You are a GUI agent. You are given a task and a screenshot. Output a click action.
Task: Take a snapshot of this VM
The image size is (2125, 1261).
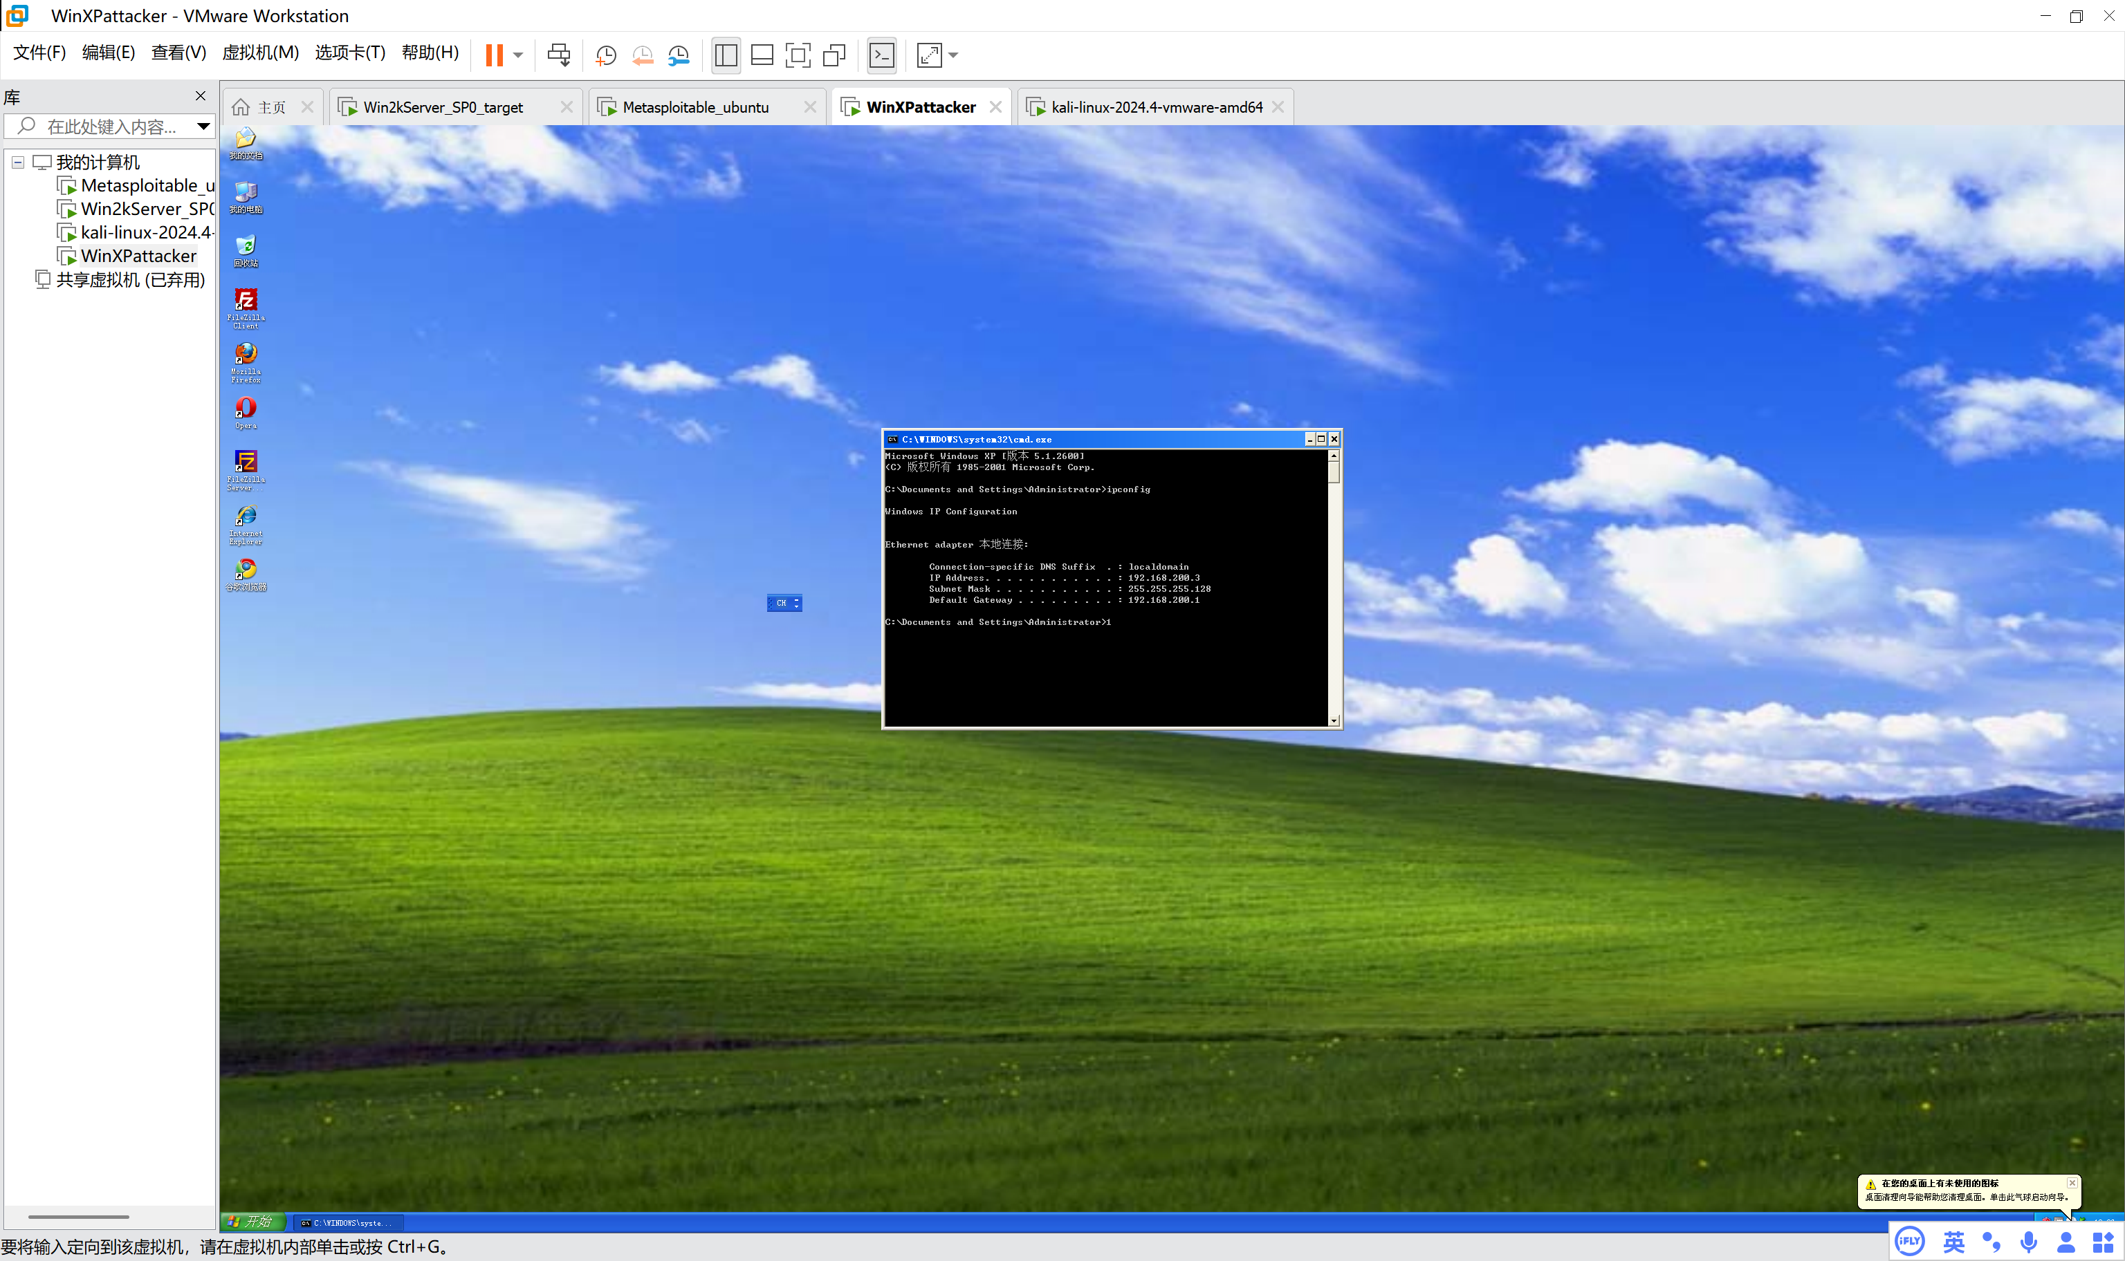pyautogui.click(x=605, y=55)
